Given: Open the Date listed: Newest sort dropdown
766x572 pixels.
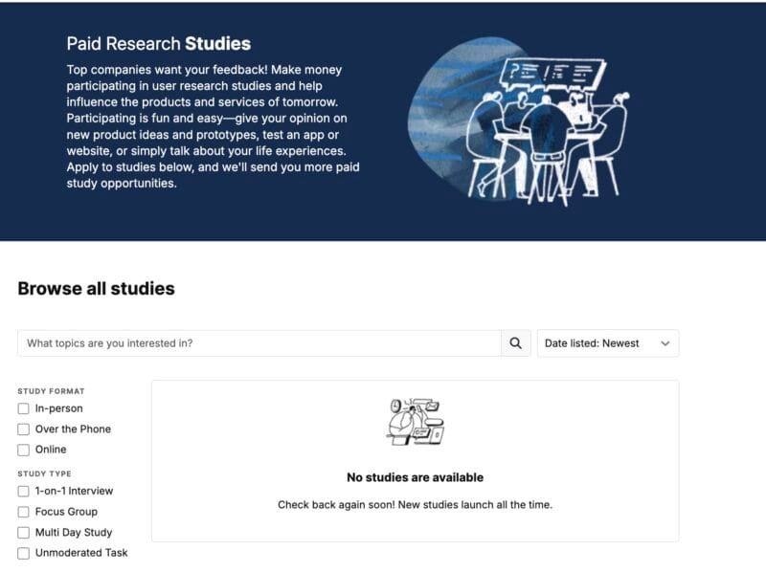Looking at the screenshot, I should [608, 343].
